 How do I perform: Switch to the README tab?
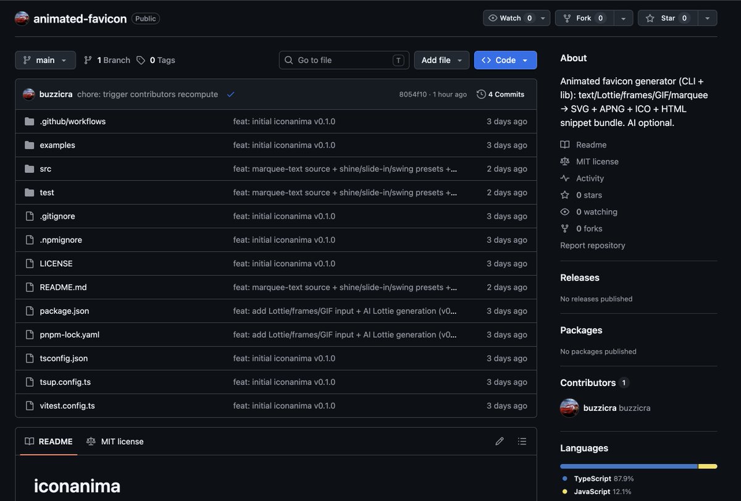[x=49, y=441]
